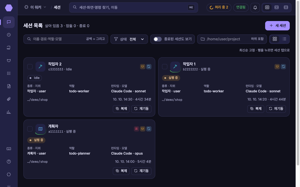Click the 세션 breadcrumb item
Image resolution: width=300 pixels, height=187 pixels.
(57, 7)
